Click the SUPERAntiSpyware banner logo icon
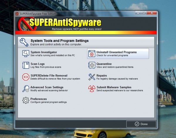This screenshot has height=138, width=176. tap(28, 24)
